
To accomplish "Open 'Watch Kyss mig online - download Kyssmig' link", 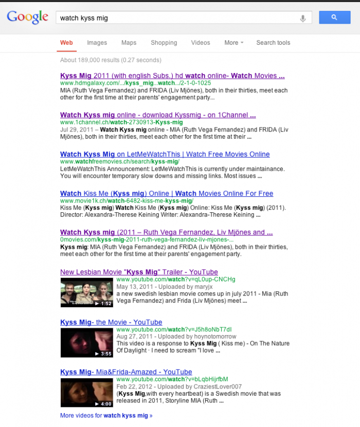I will click(x=158, y=115).
